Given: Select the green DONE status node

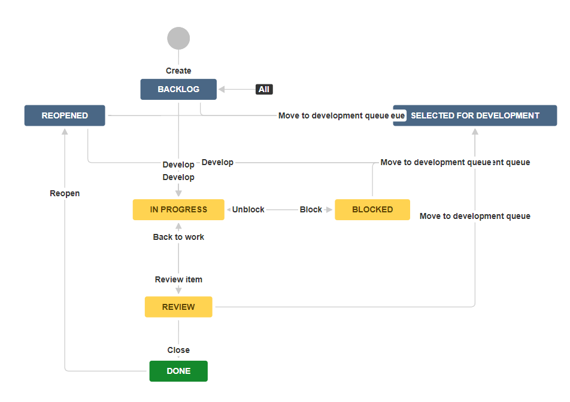Looking at the screenshot, I should tap(178, 371).
